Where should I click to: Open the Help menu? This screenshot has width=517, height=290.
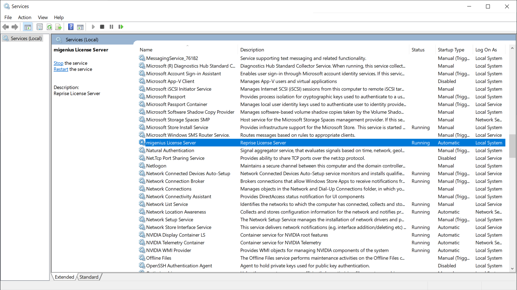(59, 17)
